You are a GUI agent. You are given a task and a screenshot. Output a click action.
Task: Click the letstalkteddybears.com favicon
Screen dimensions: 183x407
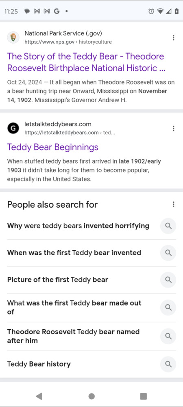coord(13,128)
